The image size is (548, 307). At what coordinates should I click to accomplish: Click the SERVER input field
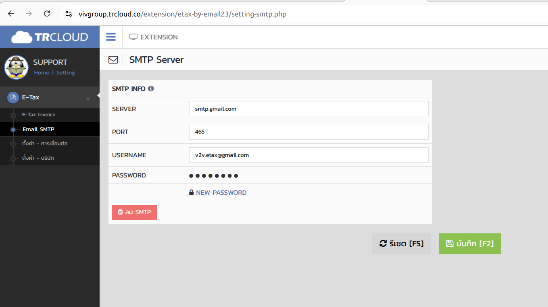(309, 109)
